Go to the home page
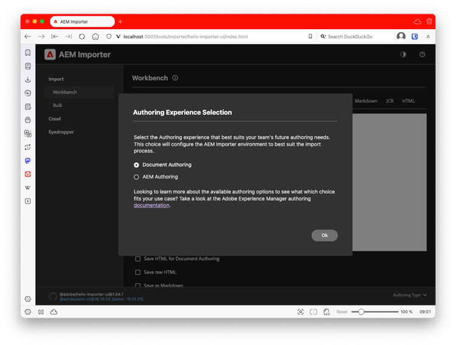456x345 pixels. (95, 36)
